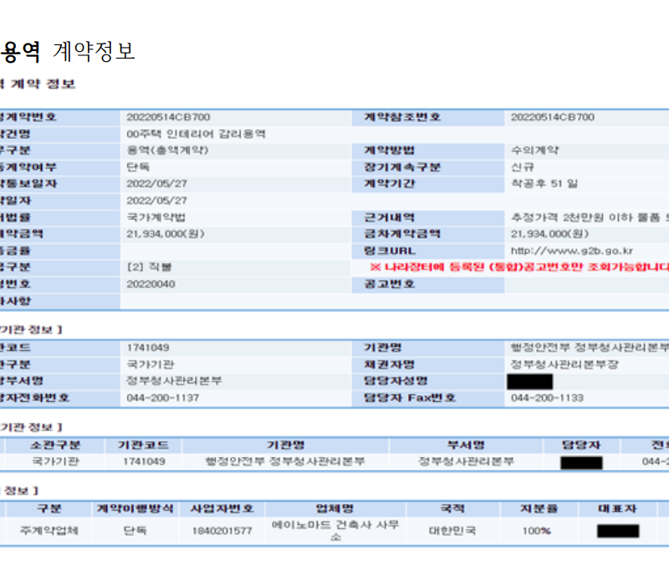The height and width of the screenshot is (586, 669).
Task: Click the [2] 직불 value
Action: click(x=149, y=267)
